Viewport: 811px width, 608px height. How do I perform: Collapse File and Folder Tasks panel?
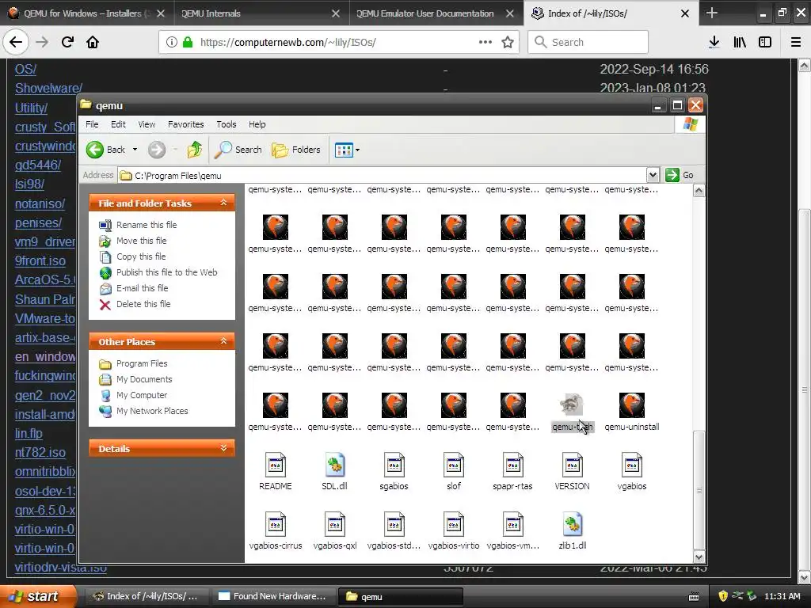coord(223,203)
